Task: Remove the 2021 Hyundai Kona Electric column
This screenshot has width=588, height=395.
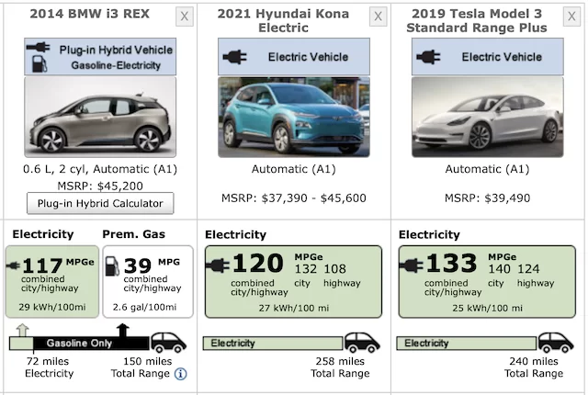Action: coord(378,17)
